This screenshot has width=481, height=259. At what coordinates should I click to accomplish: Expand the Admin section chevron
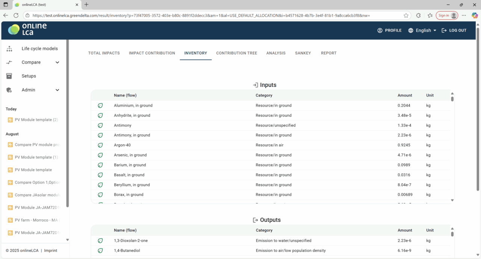57,90
